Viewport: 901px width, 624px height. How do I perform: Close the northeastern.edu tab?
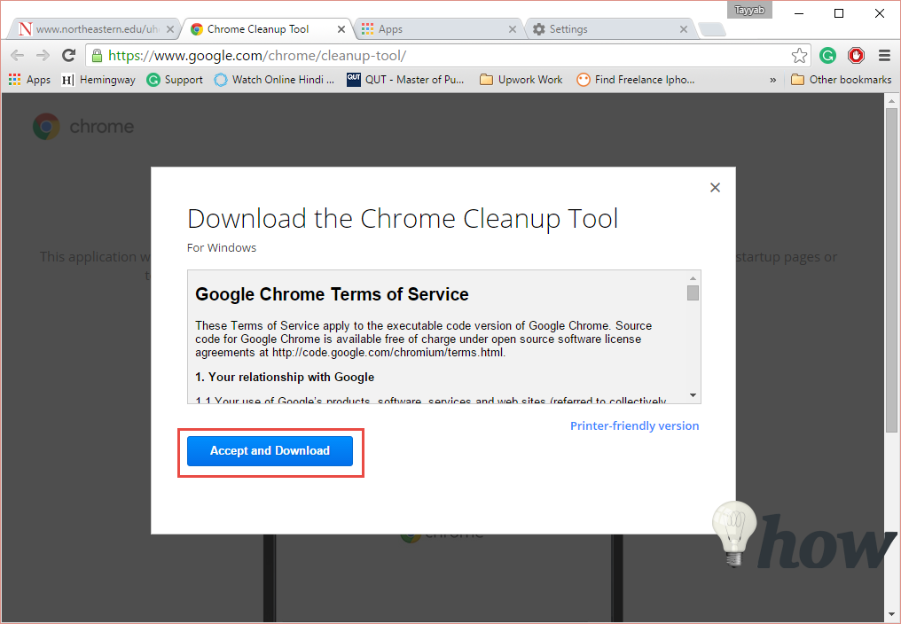click(x=170, y=29)
